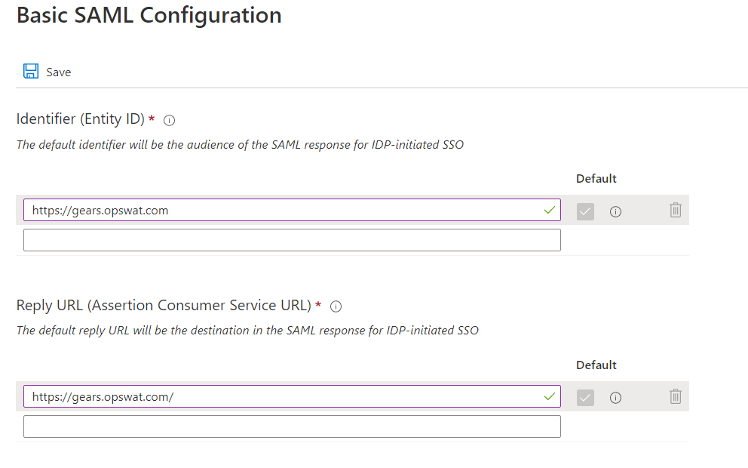Click the Default column label above reply URL
This screenshot has width=748, height=468.
pos(596,365)
